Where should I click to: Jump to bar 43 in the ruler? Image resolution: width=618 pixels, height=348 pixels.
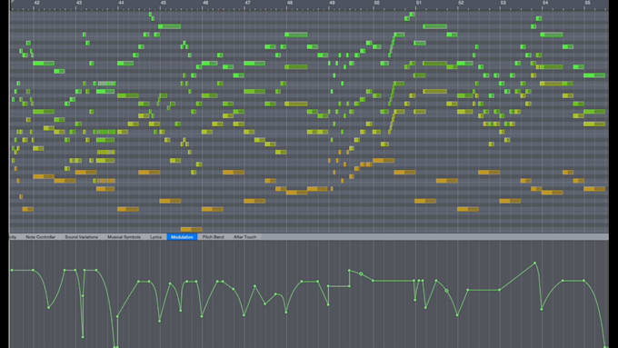tap(79, 3)
